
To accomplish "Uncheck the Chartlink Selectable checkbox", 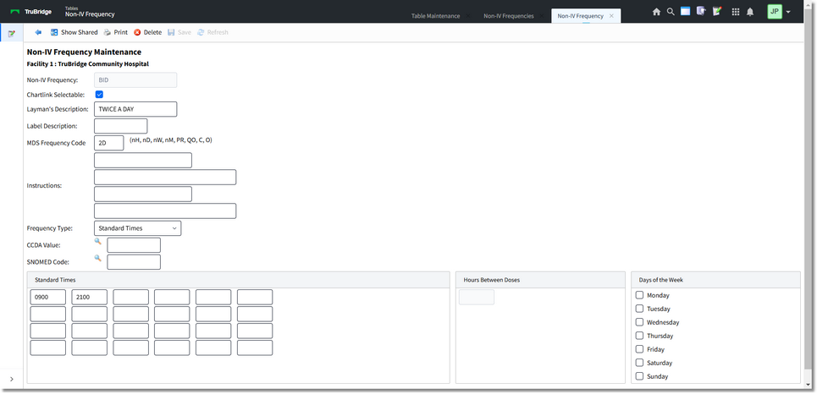I will coord(100,95).
